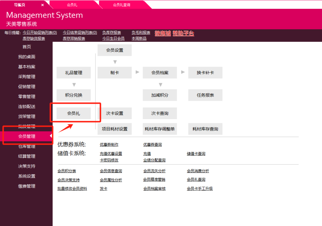
Task: Click the 会员卡手工升级 link
Action: click(x=200, y=189)
